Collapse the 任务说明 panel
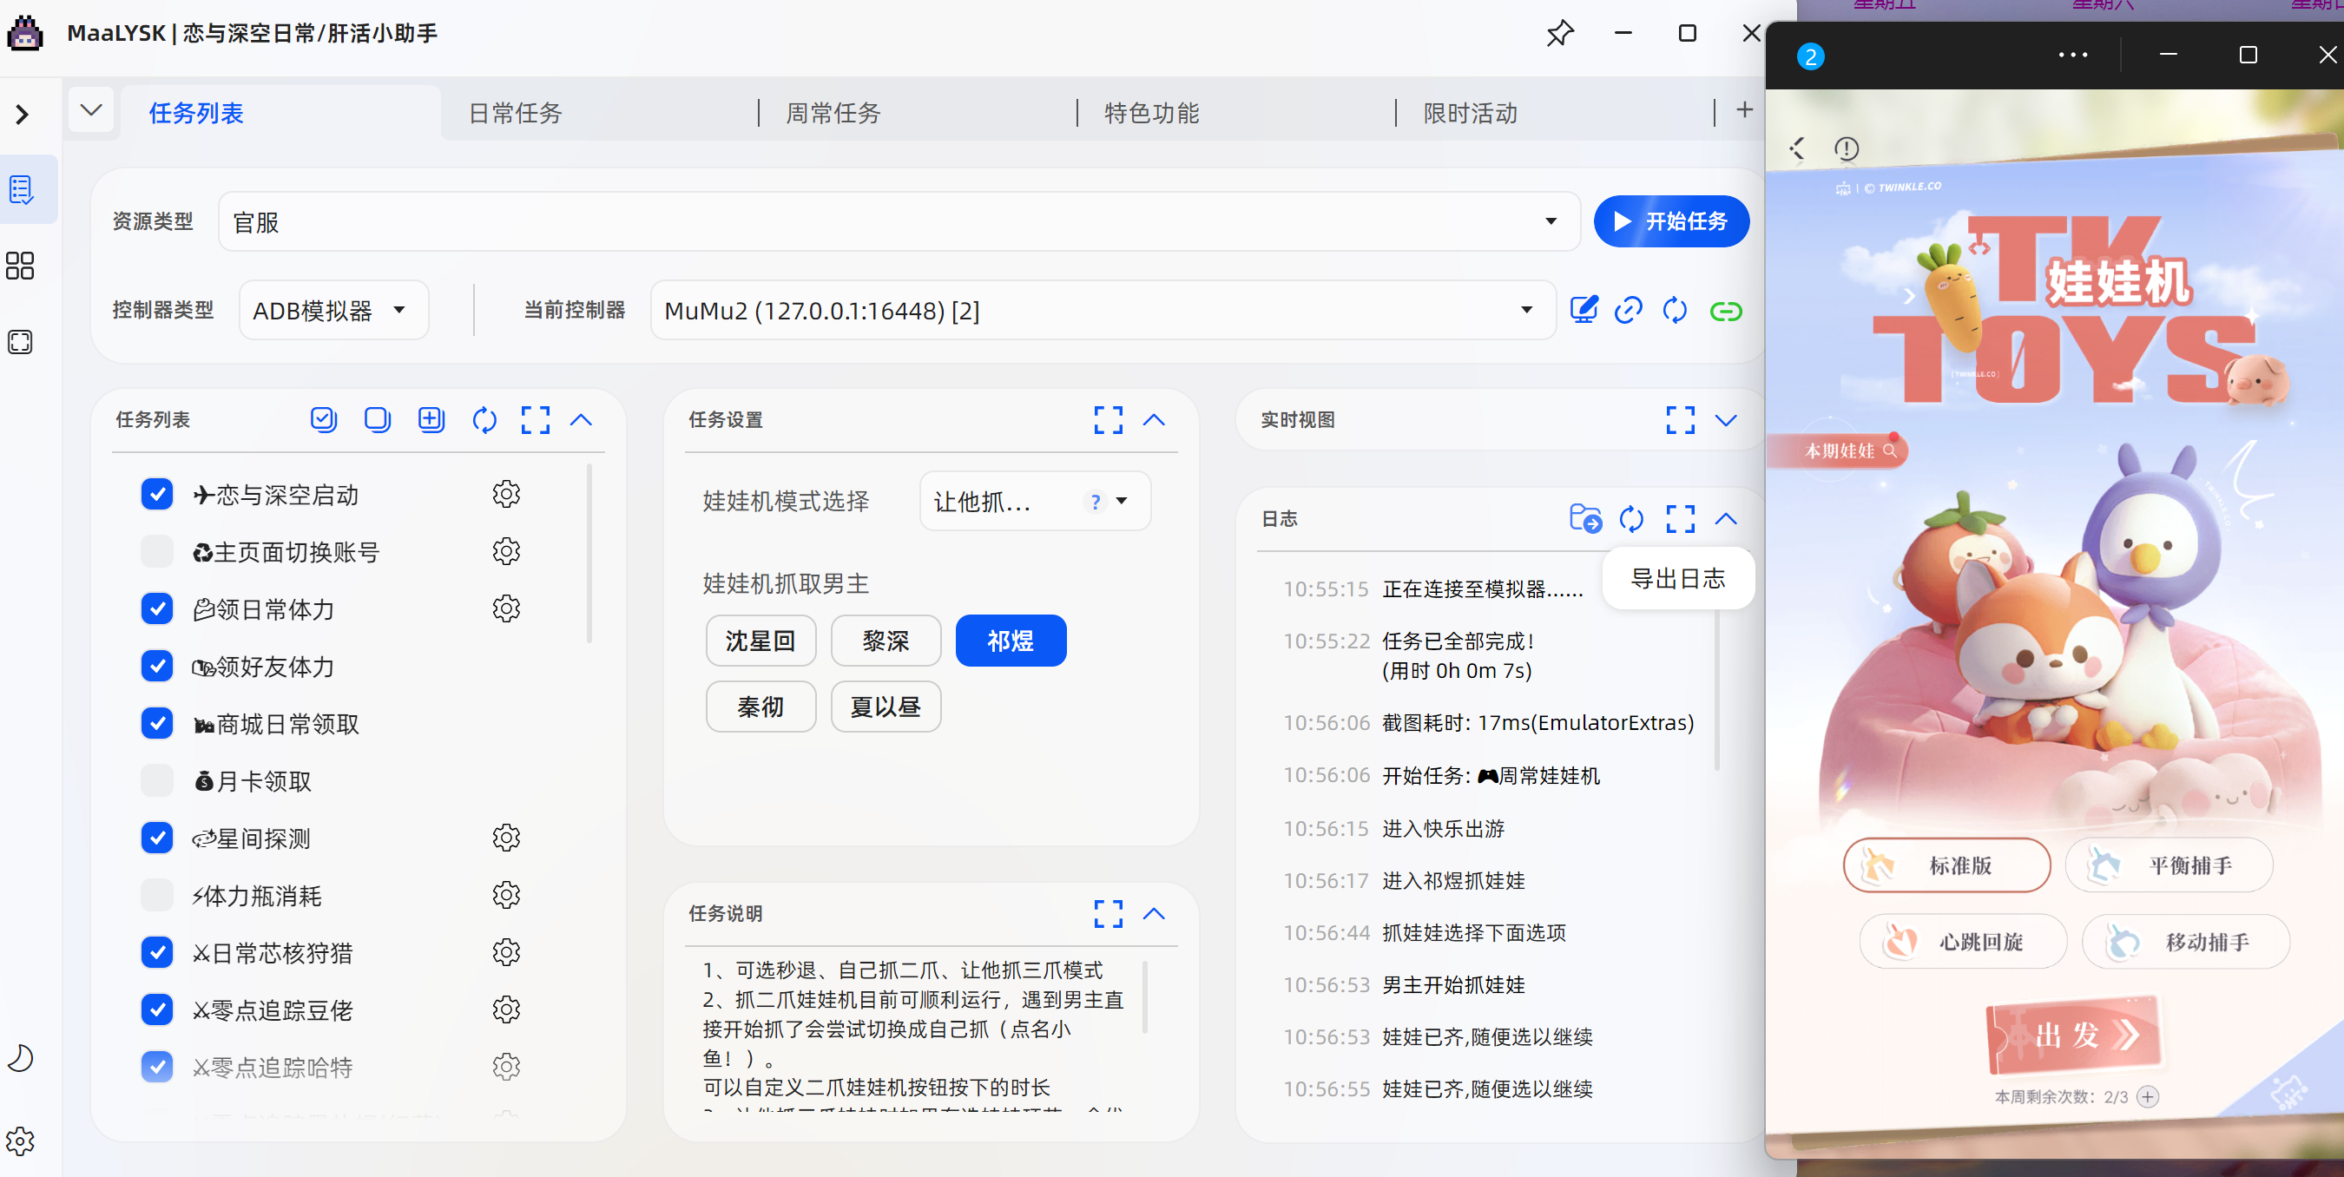 click(1154, 913)
